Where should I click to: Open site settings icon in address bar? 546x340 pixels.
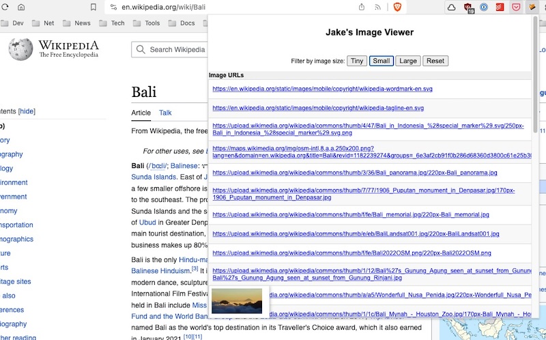click(113, 7)
